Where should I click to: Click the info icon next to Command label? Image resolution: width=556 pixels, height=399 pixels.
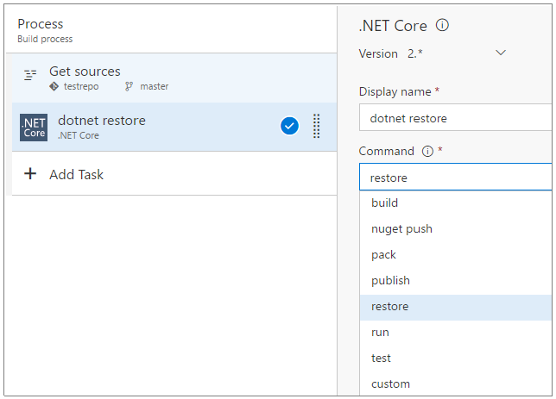coord(427,152)
